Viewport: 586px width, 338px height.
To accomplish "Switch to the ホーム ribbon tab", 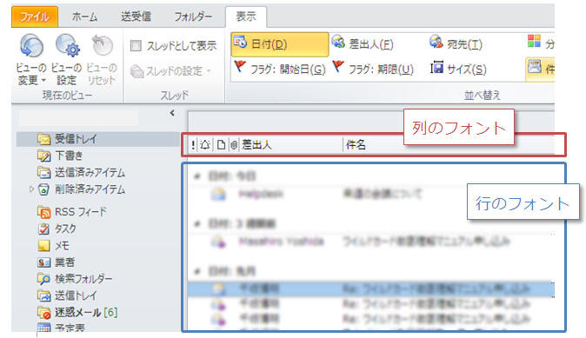I will pyautogui.click(x=84, y=17).
